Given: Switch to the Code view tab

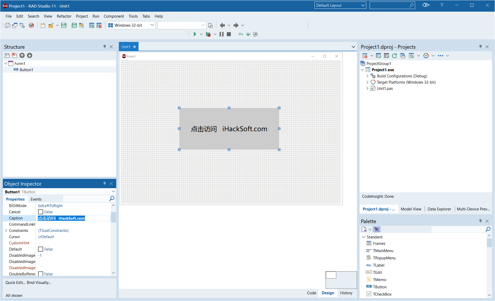Looking at the screenshot, I should click(x=312, y=293).
